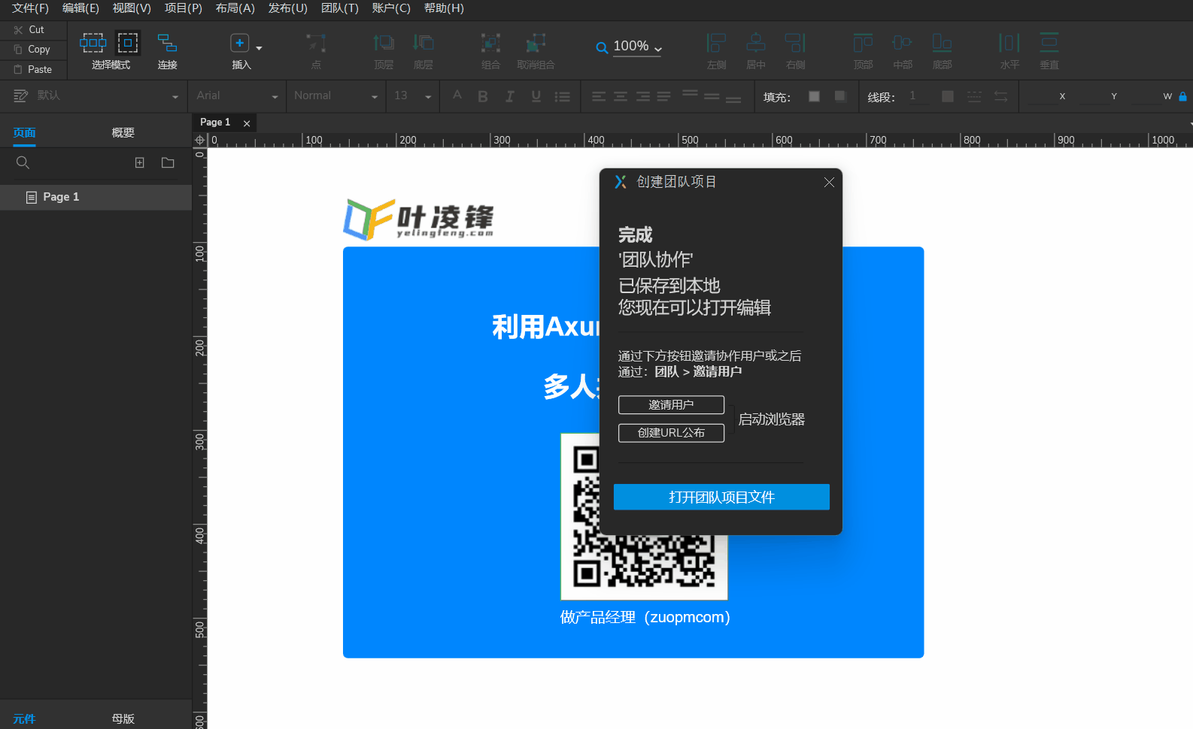1193x729 pixels.
Task: Click the 邀请用户 button in dialog
Action: [671, 405]
